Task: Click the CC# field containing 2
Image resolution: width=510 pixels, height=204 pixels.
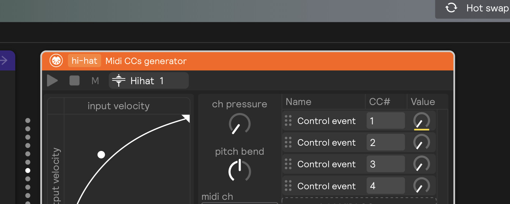Action: pos(386,143)
